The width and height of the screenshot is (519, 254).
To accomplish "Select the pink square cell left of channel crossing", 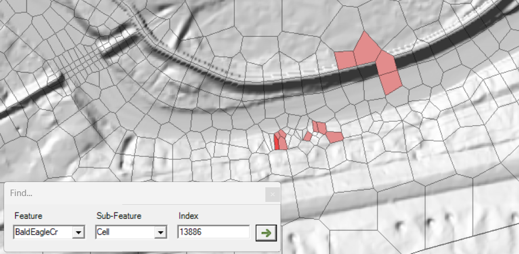I will [x=345, y=59].
